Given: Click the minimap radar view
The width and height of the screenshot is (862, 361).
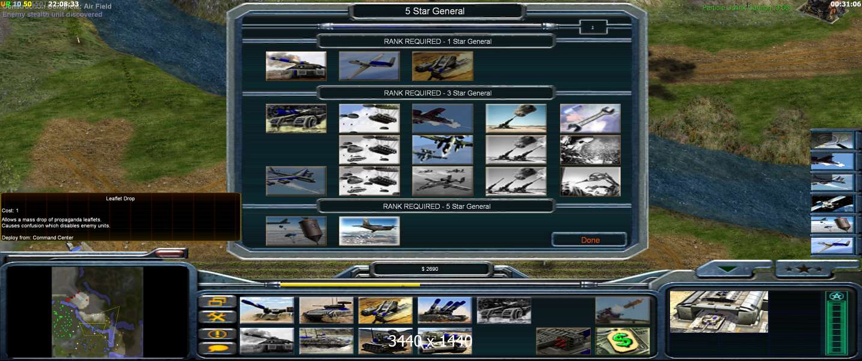Looking at the screenshot, I should 97,312.
